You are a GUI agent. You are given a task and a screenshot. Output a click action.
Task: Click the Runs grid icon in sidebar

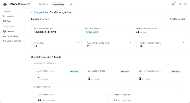5,21
